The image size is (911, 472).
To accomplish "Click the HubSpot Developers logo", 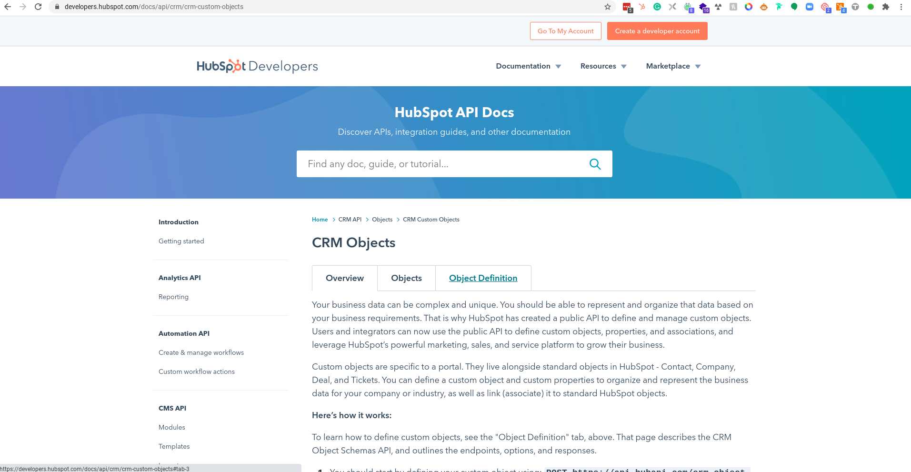I will [x=257, y=66].
